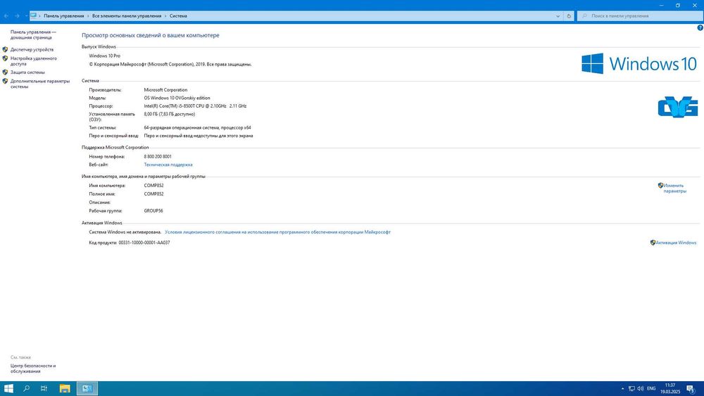Open System protection link
Viewport: 704px width, 396px height.
[27, 72]
